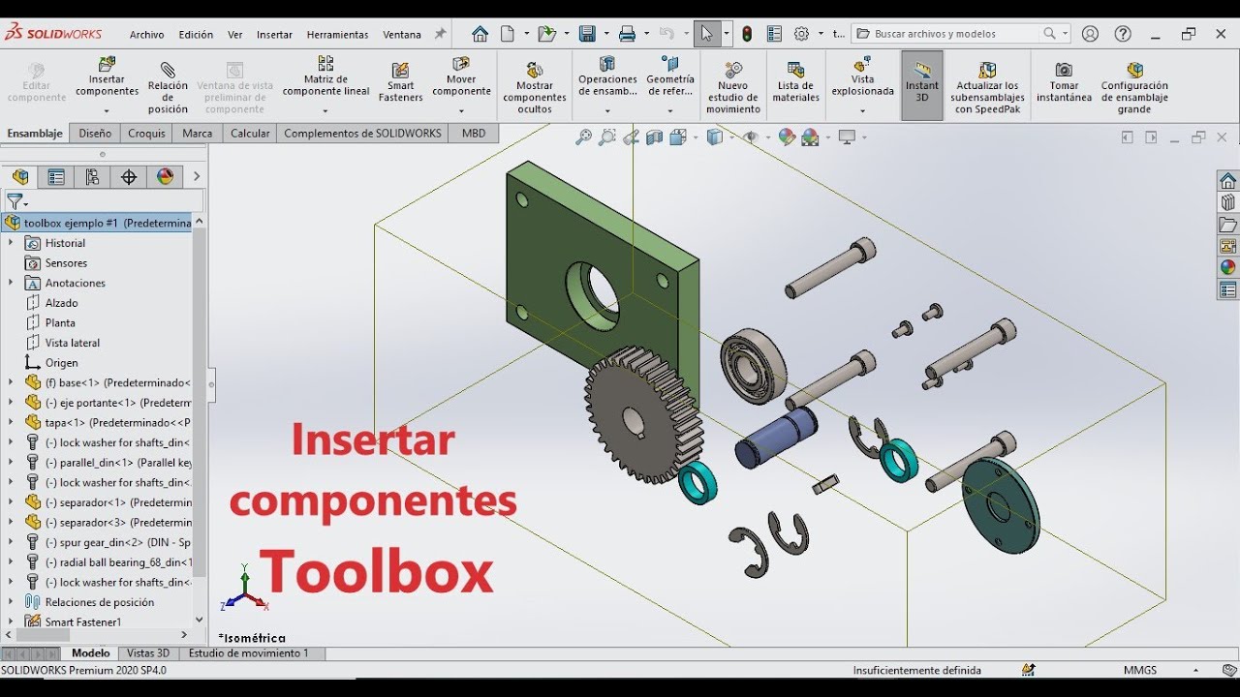Launch Smart Fasteners tool

pos(401,83)
